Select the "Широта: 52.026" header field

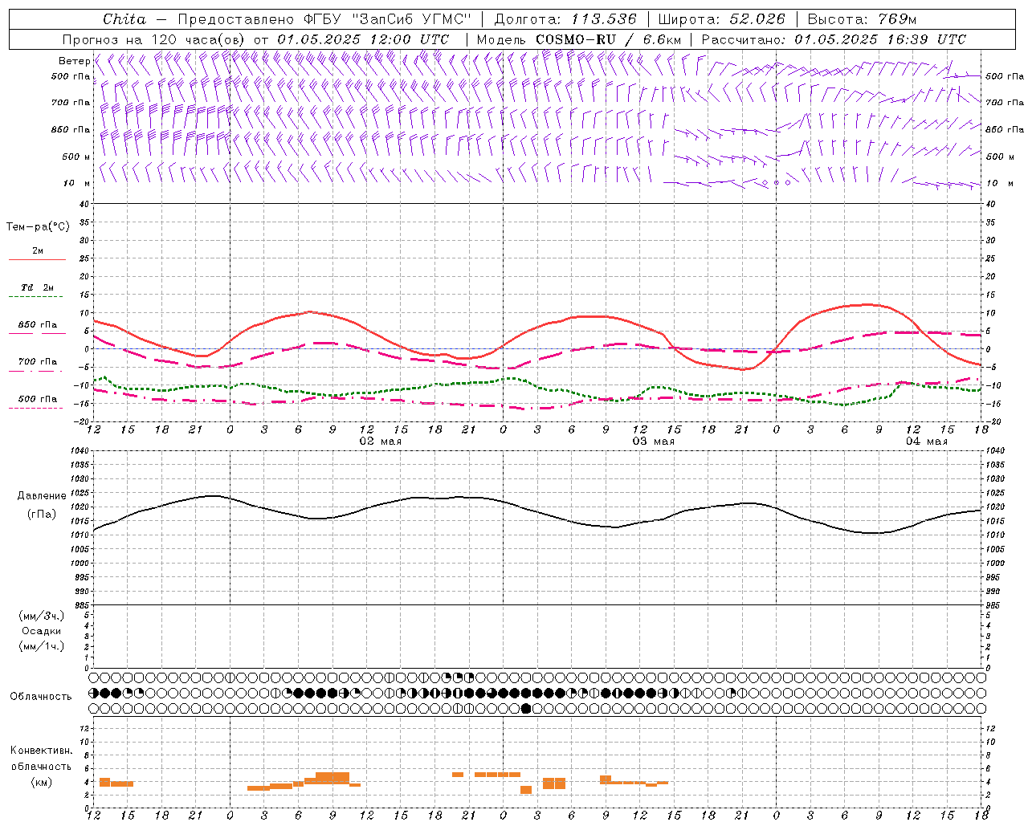click(721, 19)
